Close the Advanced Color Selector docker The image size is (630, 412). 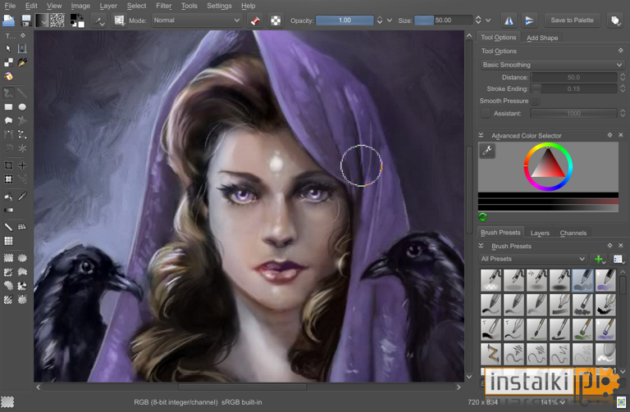click(621, 135)
